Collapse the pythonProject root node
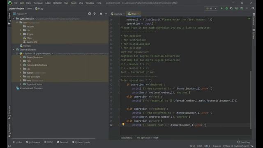263x148 pixels. 14,18
